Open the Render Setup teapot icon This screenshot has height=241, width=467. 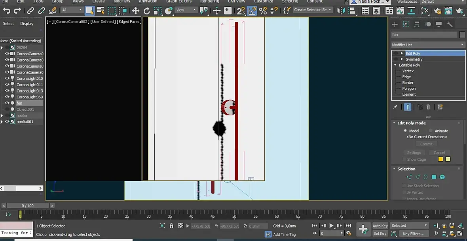tap(437, 11)
